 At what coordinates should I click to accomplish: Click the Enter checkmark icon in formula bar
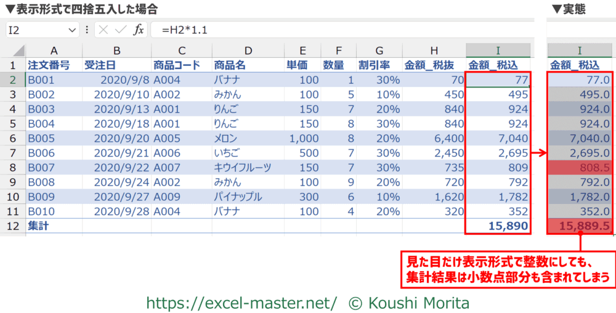click(x=121, y=30)
